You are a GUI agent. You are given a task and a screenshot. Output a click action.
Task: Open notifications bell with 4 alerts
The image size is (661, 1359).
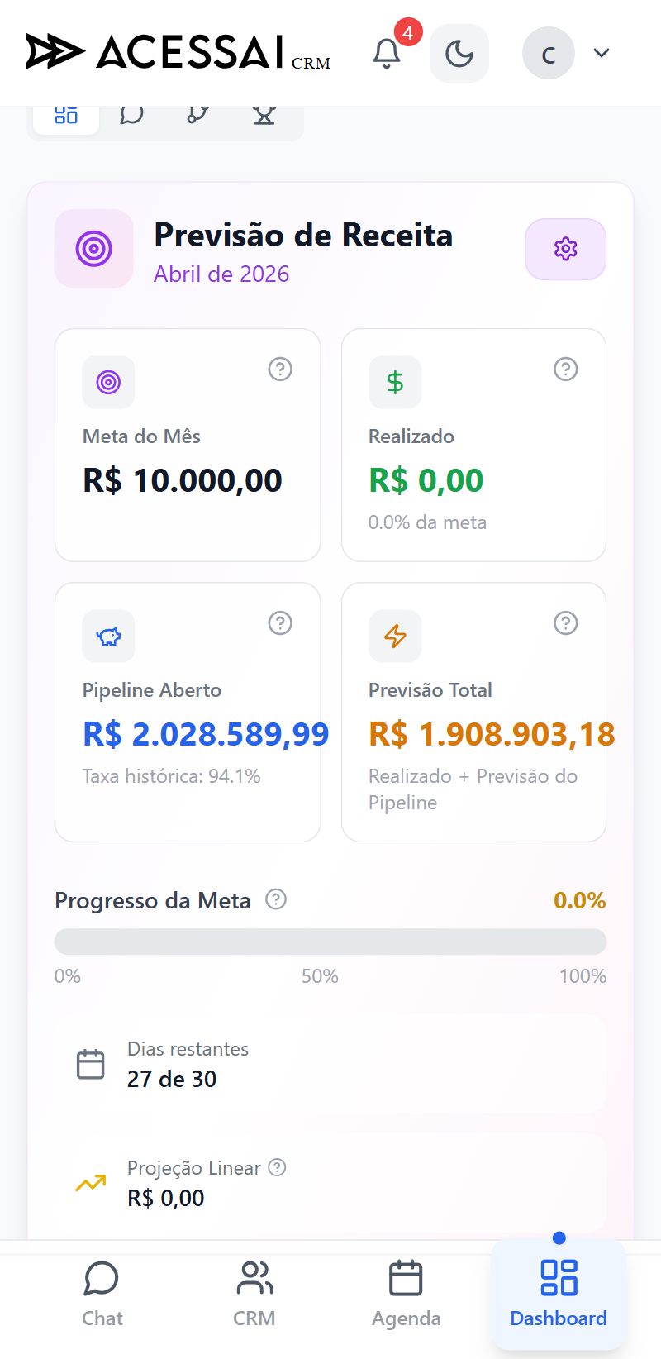coord(387,54)
